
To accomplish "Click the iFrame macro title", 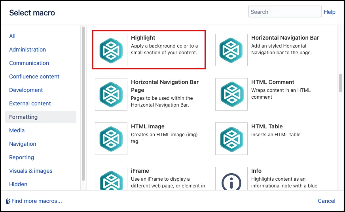I will 140,171.
